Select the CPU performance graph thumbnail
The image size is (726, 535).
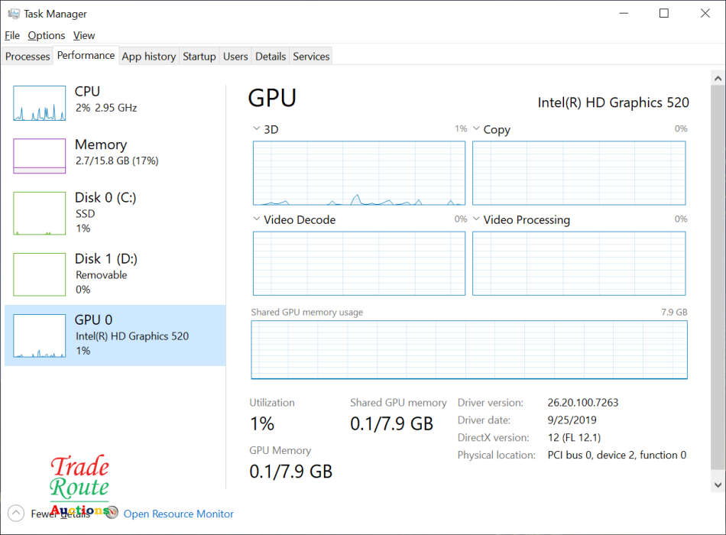pyautogui.click(x=40, y=103)
